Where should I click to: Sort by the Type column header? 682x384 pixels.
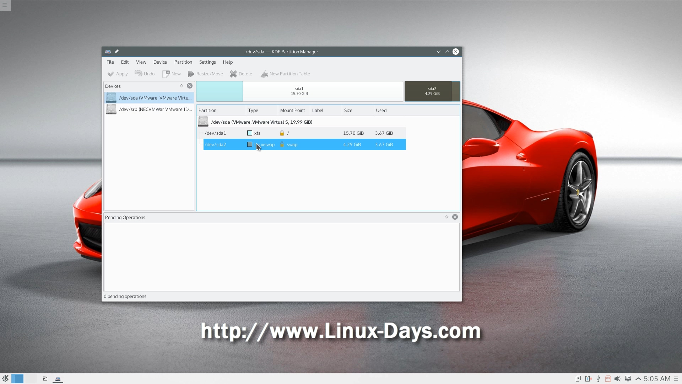coord(262,110)
